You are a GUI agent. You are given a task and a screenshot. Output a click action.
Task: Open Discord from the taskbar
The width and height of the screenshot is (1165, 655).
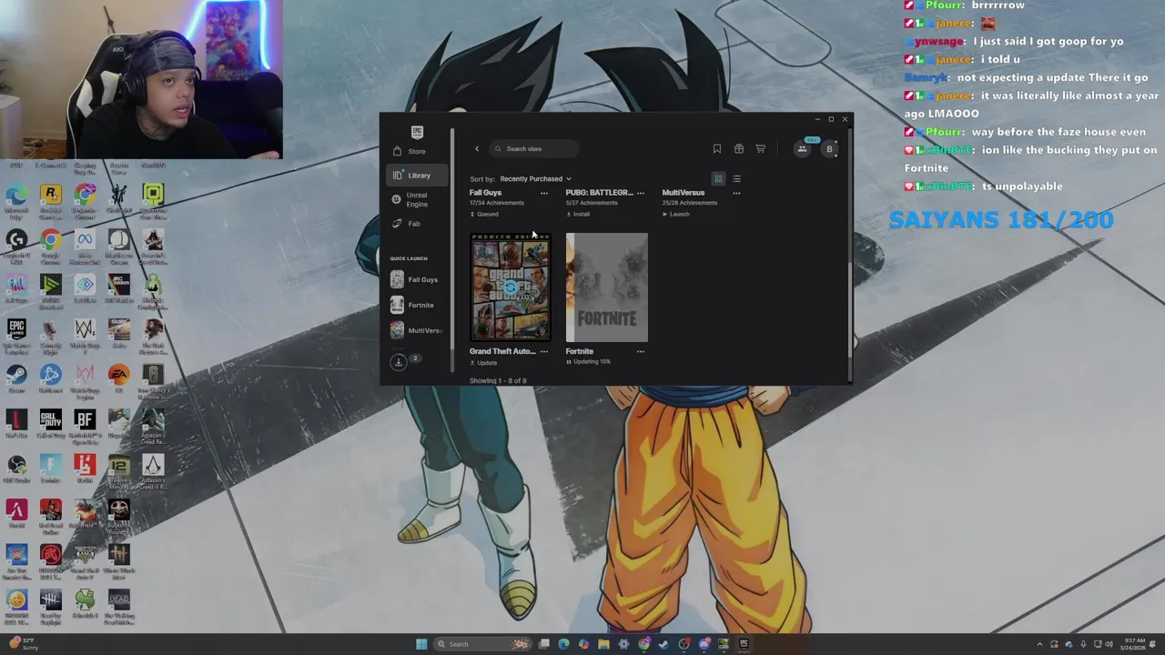click(x=704, y=644)
